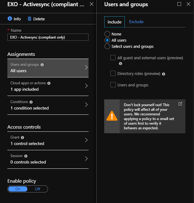194x203 pixels.
Task: Set Enable policy toggle to Off
Action: [38, 189]
